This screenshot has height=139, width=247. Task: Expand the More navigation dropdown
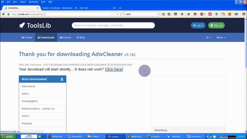[x=221, y=37]
